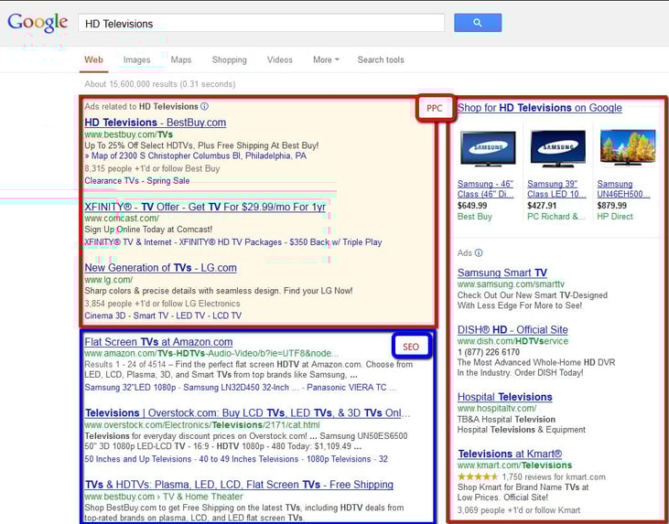This screenshot has height=524, width=669.
Task: Open the info icon beside 'Ads related to HD Televisions'
Action: click(x=205, y=106)
